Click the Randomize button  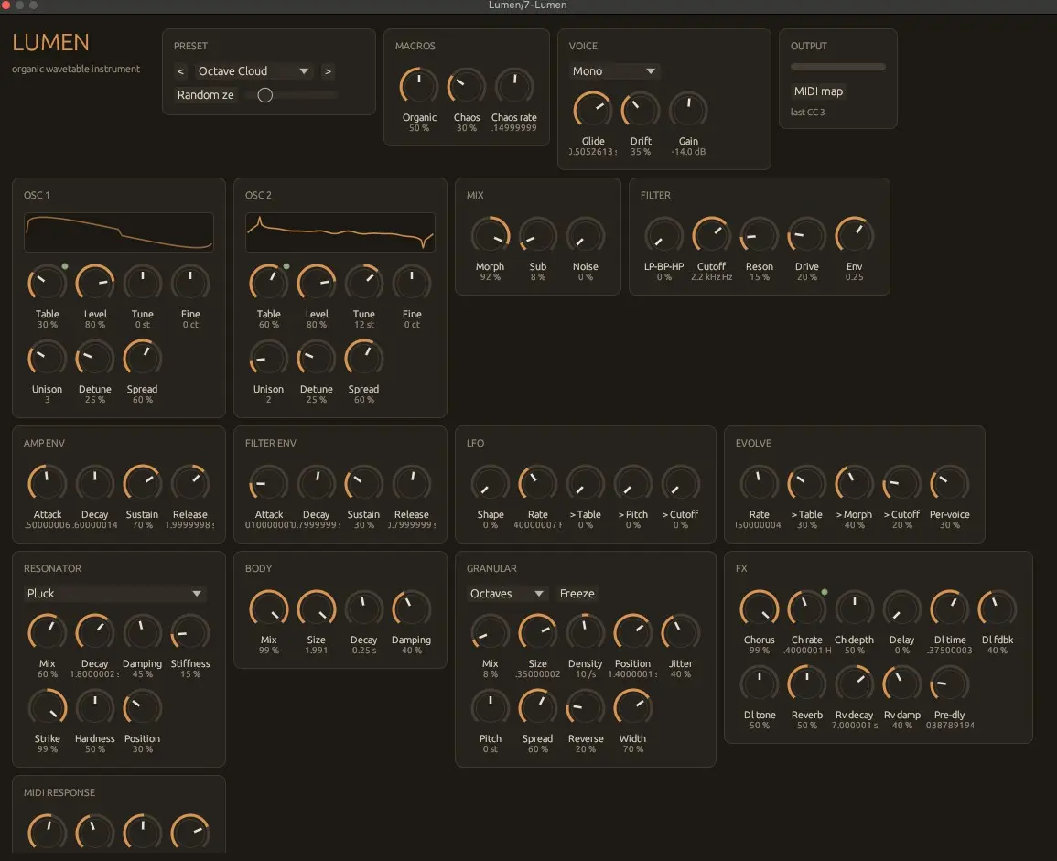[206, 95]
